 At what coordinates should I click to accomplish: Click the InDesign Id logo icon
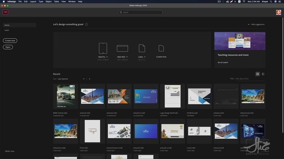5,12
